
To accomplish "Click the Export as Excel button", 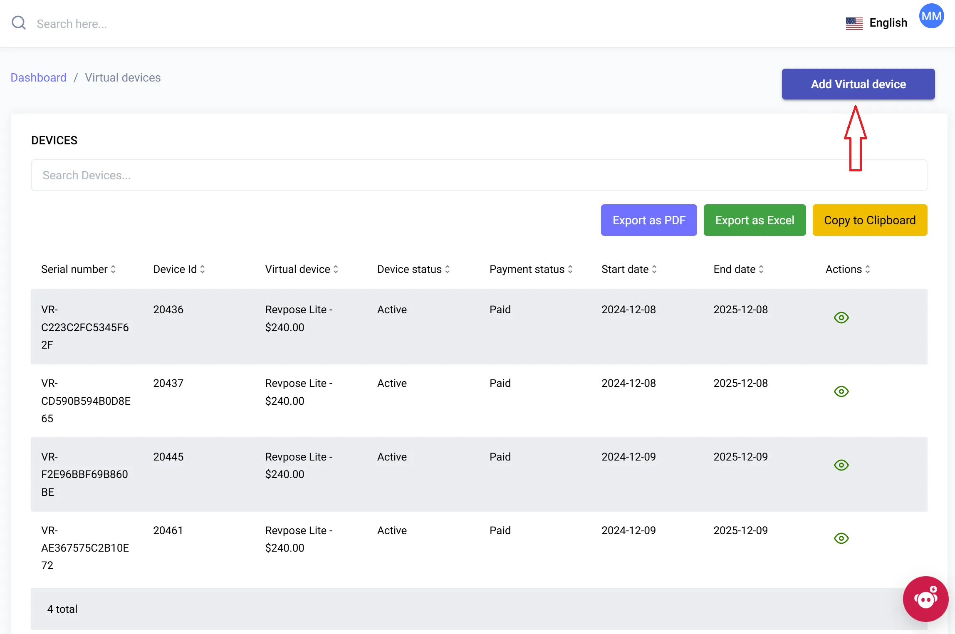I will pyautogui.click(x=755, y=220).
